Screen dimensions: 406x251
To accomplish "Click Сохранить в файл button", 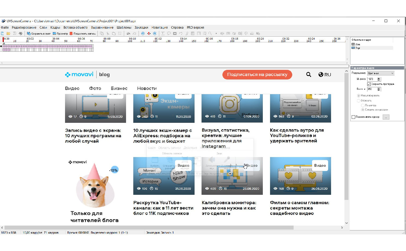I will coord(39,33).
